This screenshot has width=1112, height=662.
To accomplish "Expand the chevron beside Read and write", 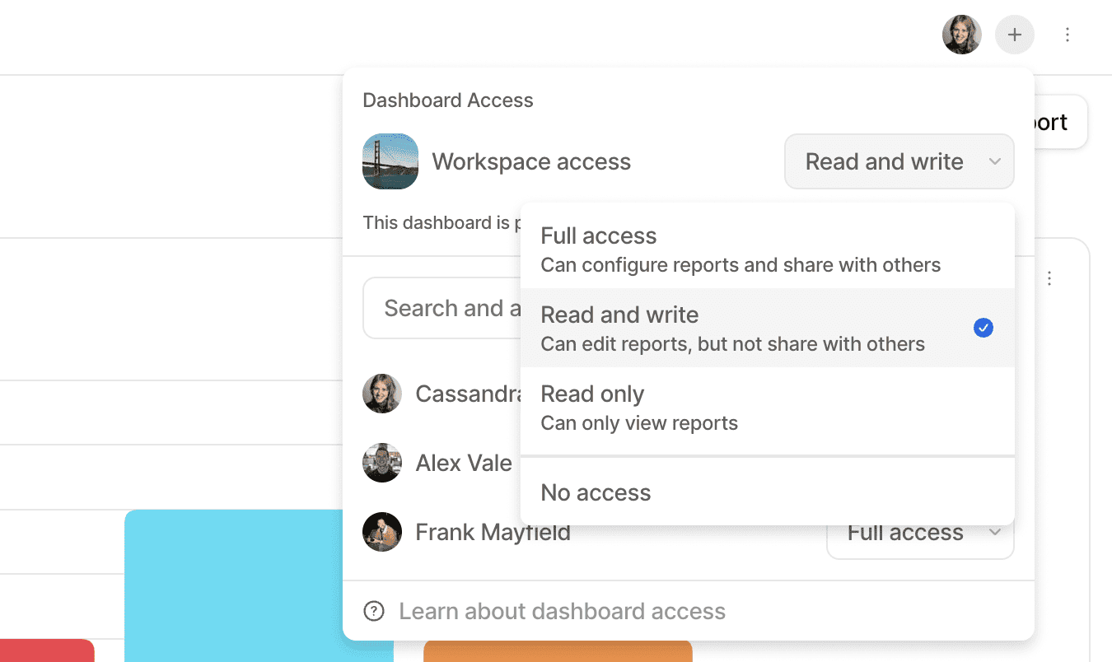I will [994, 161].
